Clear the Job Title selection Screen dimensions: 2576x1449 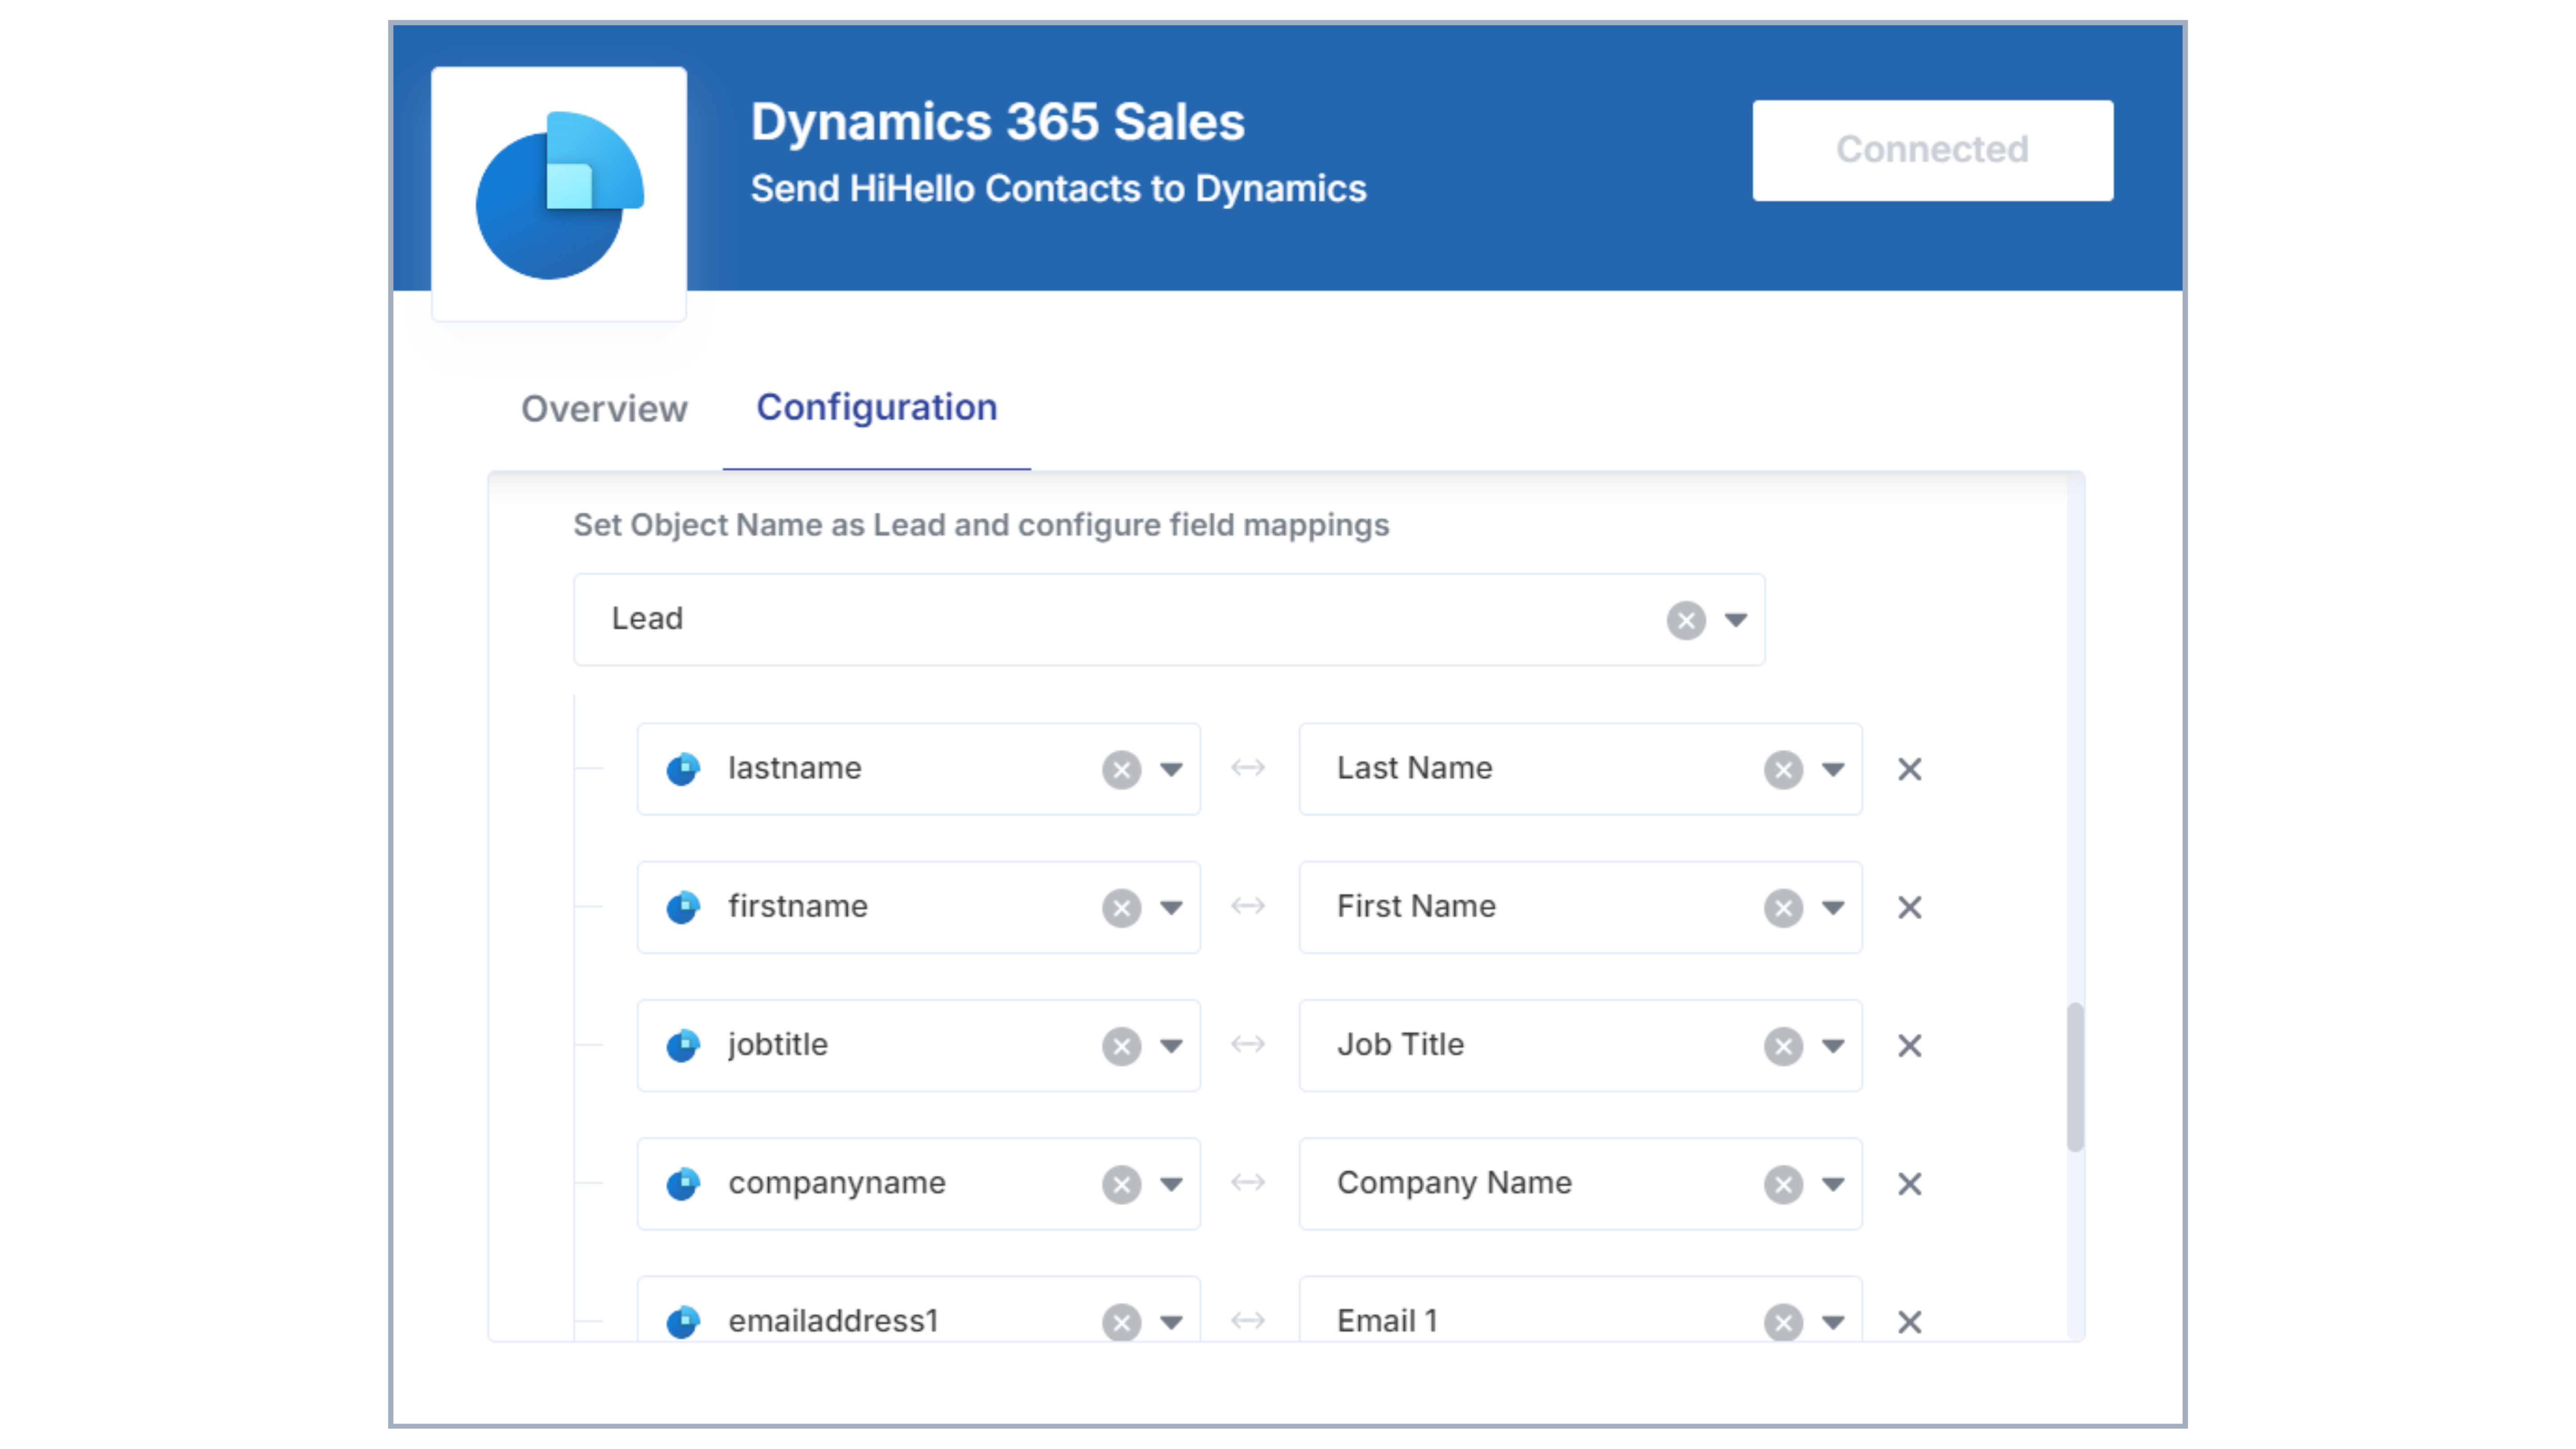pos(1782,1046)
